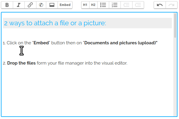Screen dimensions: 179x119
Task: Apply Heading 1 style
Action: click(85, 5)
